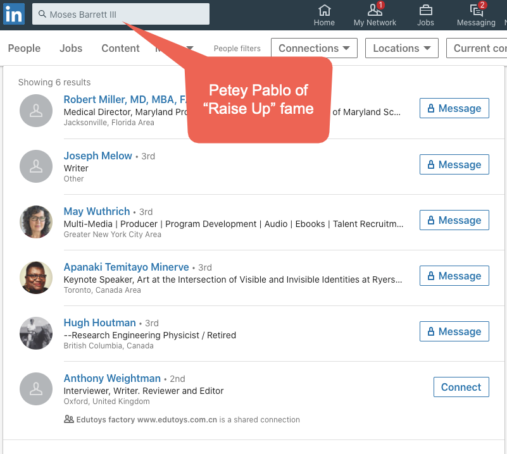Click 'Writer' headline under Joseph Melow
Viewport: 507px width, 454px height.
tap(76, 168)
